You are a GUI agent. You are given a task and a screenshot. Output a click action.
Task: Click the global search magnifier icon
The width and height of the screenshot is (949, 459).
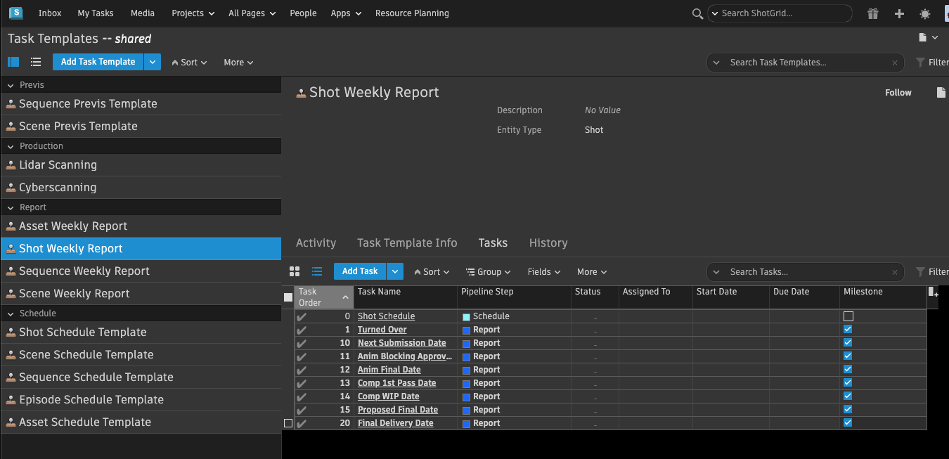697,13
